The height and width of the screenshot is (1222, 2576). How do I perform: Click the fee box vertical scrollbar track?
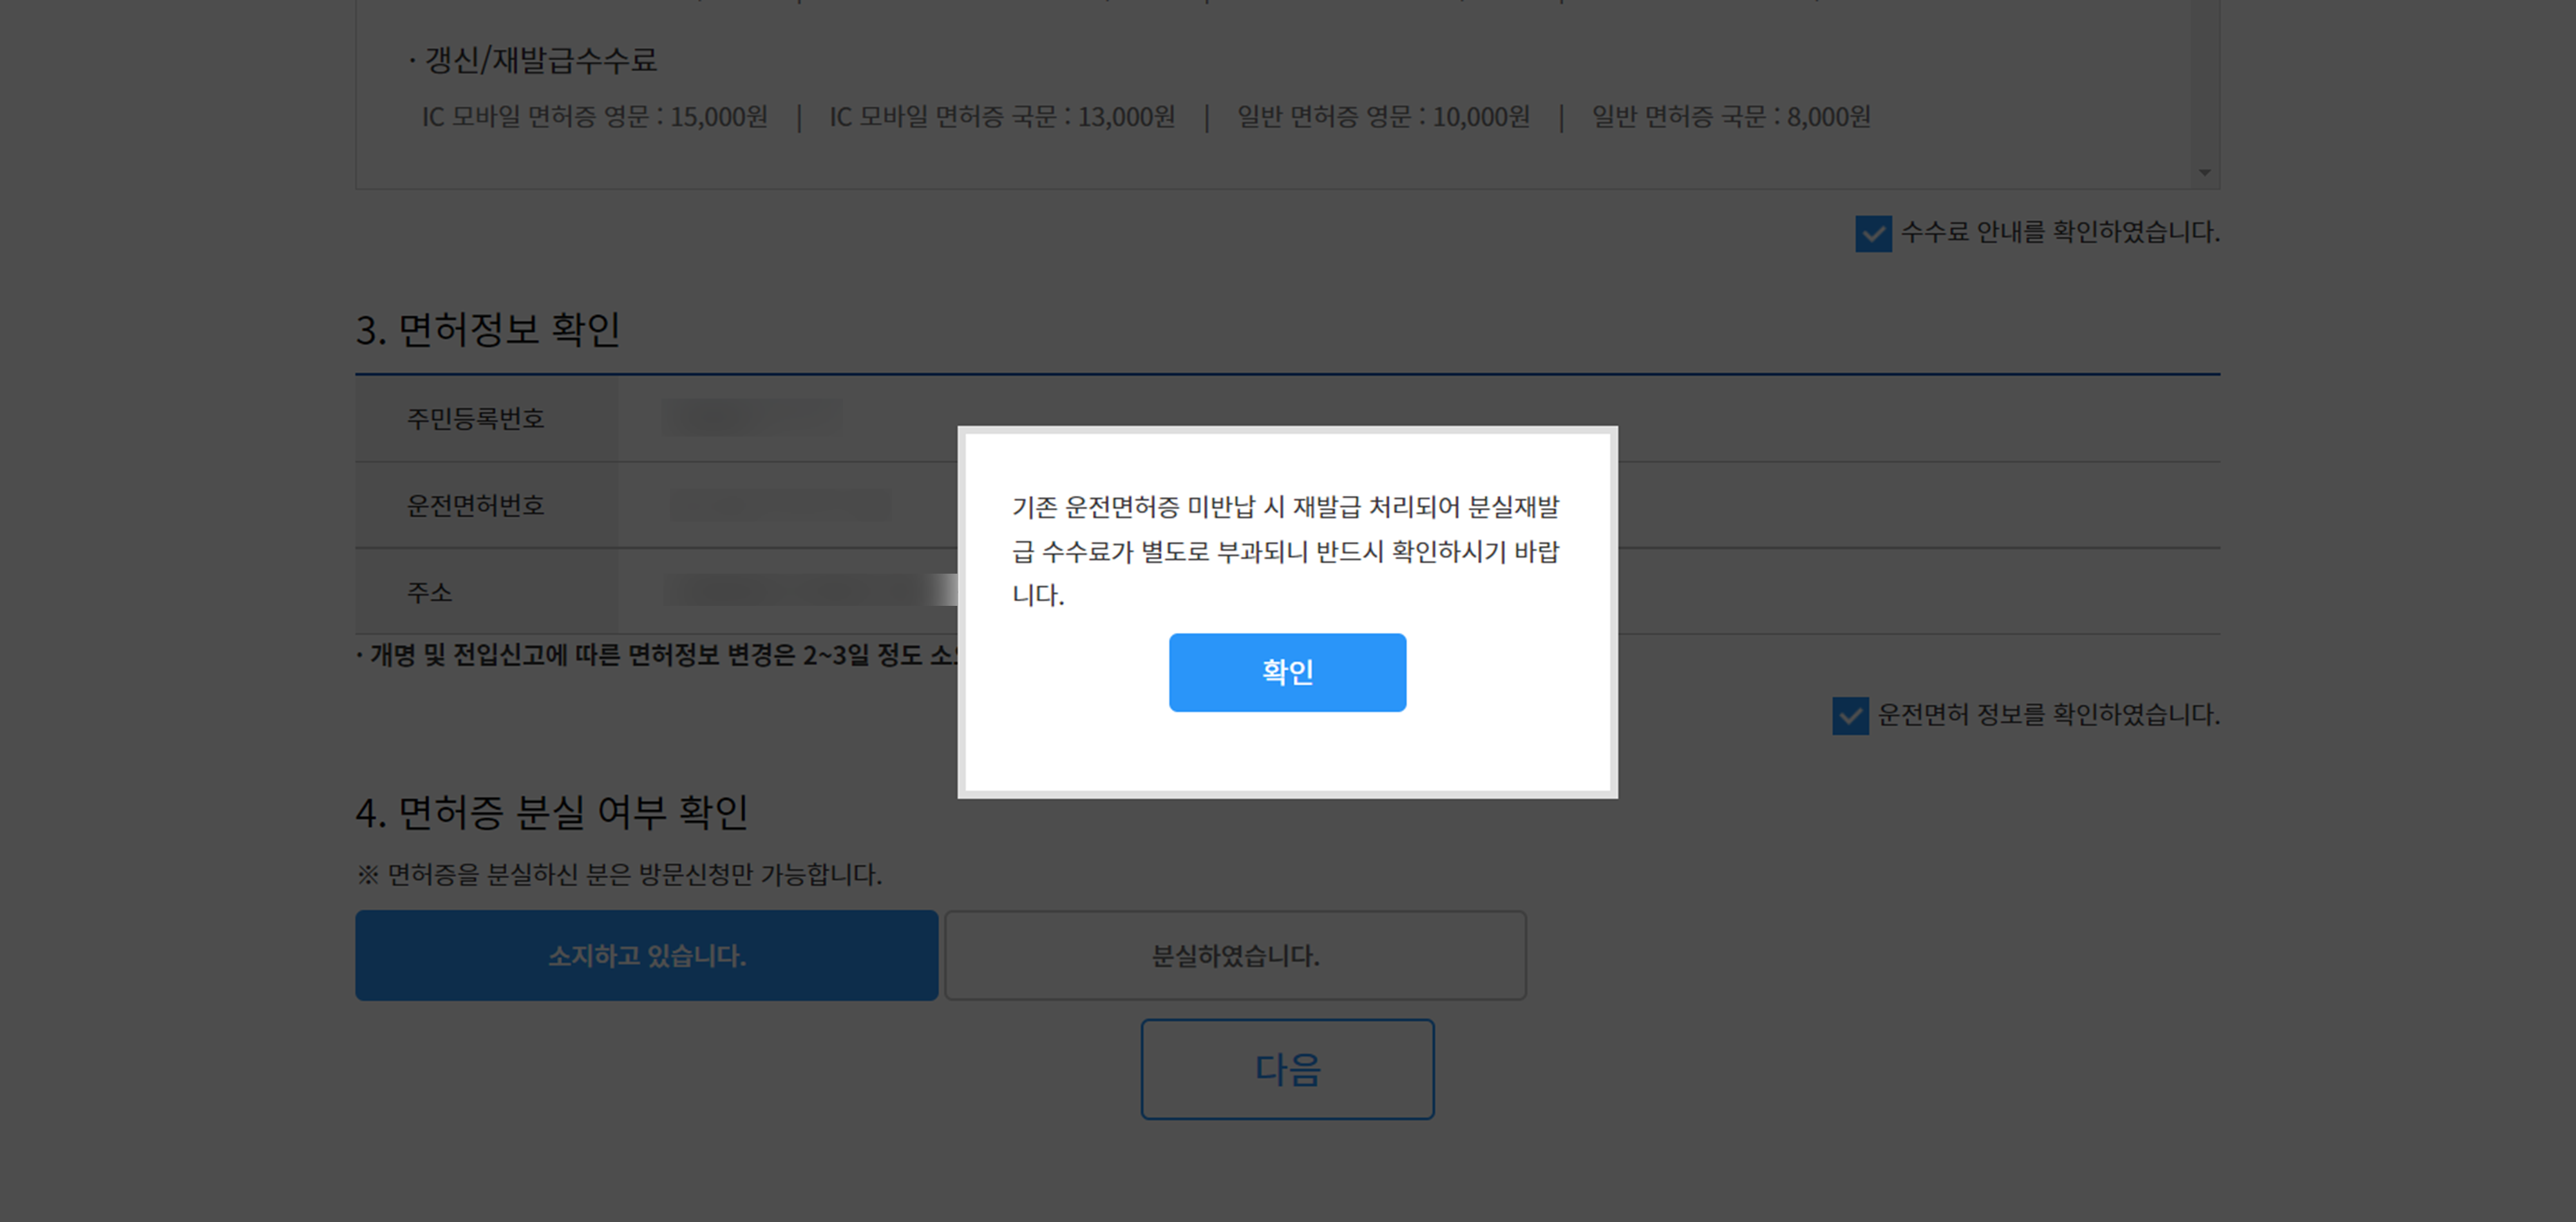(x=2204, y=80)
